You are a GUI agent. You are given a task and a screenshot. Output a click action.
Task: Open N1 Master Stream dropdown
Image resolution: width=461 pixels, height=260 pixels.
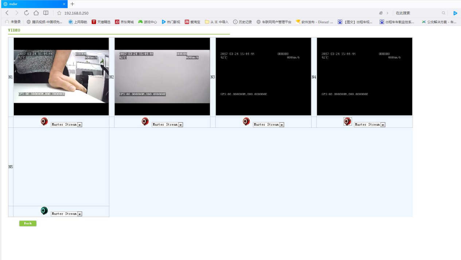tap(66, 125)
